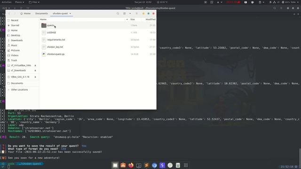The height and width of the screenshot is (169, 301).
Task: Click Home breadcrumb in path bar
Action: pos(25,14)
